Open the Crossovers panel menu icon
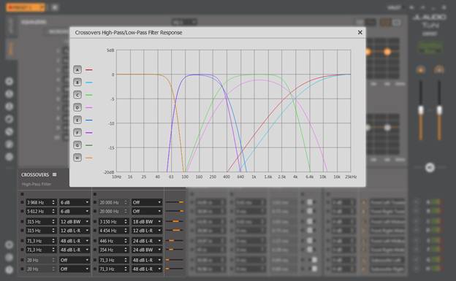The image size is (456, 281). [x=54, y=174]
